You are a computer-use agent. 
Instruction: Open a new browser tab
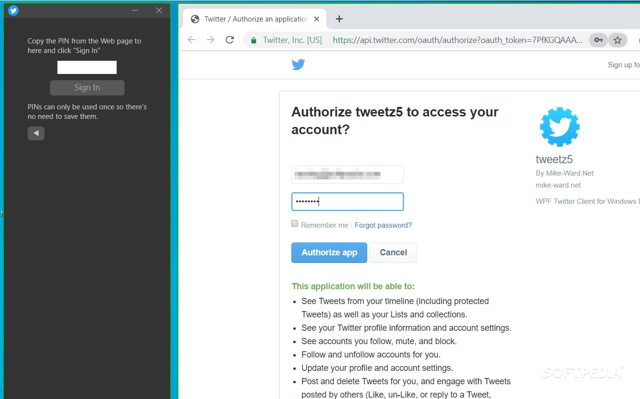[x=339, y=19]
